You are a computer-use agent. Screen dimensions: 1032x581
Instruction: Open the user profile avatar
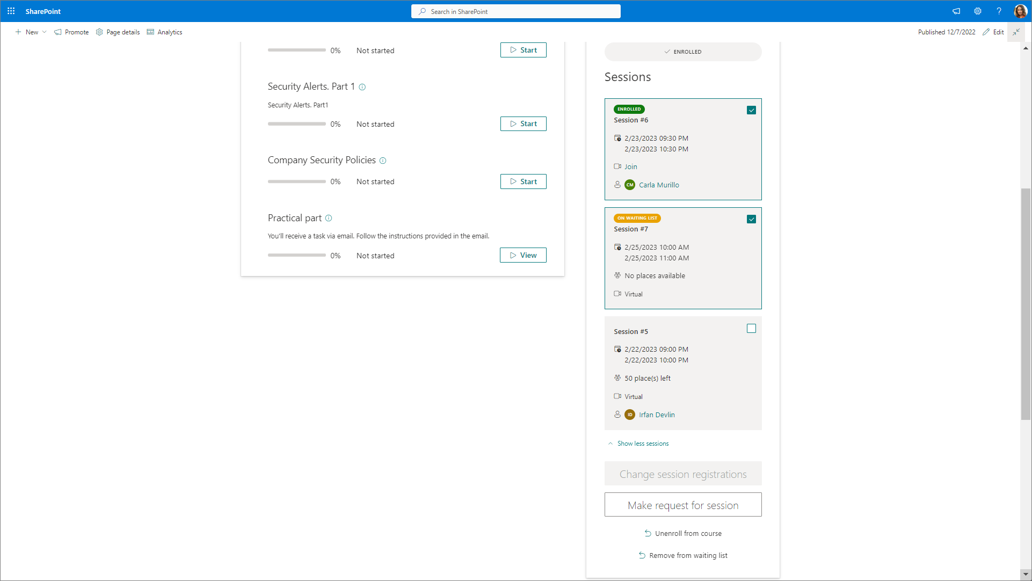[x=1020, y=11]
